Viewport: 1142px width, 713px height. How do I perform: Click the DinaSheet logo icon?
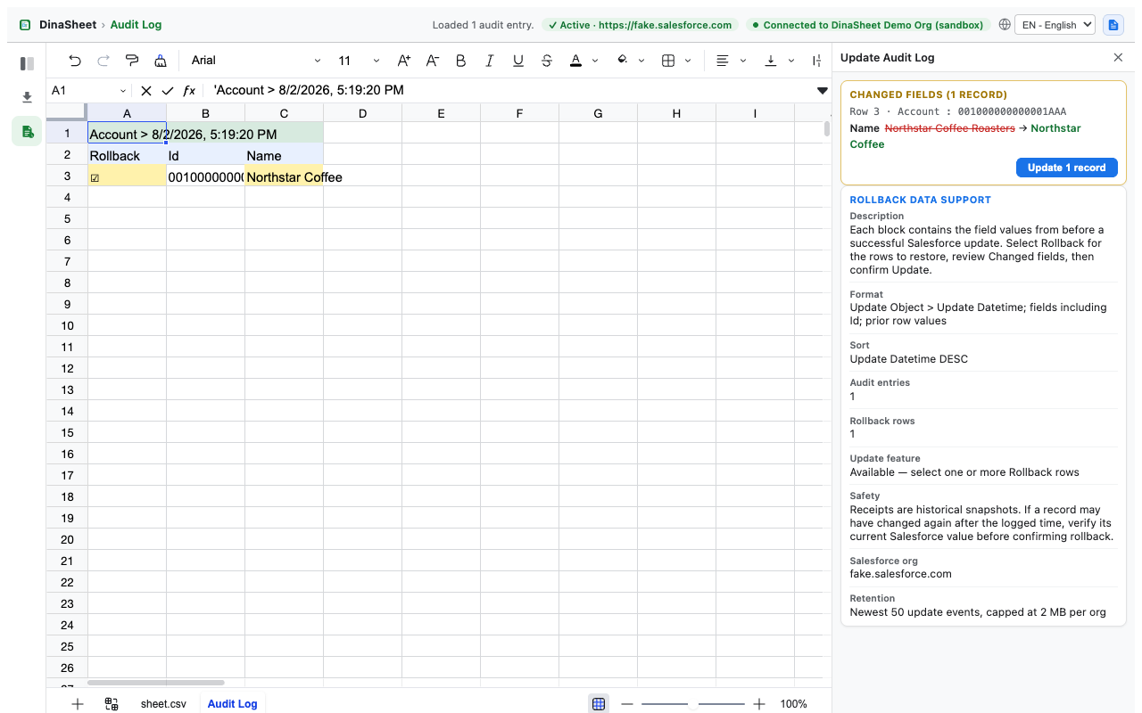25,25
